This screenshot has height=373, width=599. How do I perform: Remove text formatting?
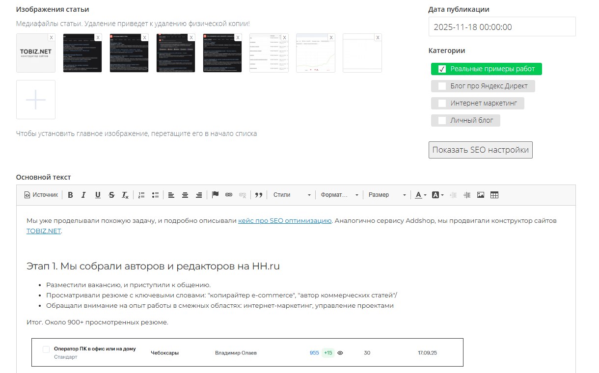[125, 195]
